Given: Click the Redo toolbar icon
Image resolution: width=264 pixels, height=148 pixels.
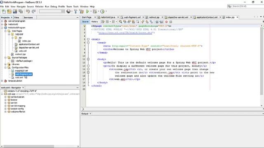Looking at the screenshot, I should 33,12.
